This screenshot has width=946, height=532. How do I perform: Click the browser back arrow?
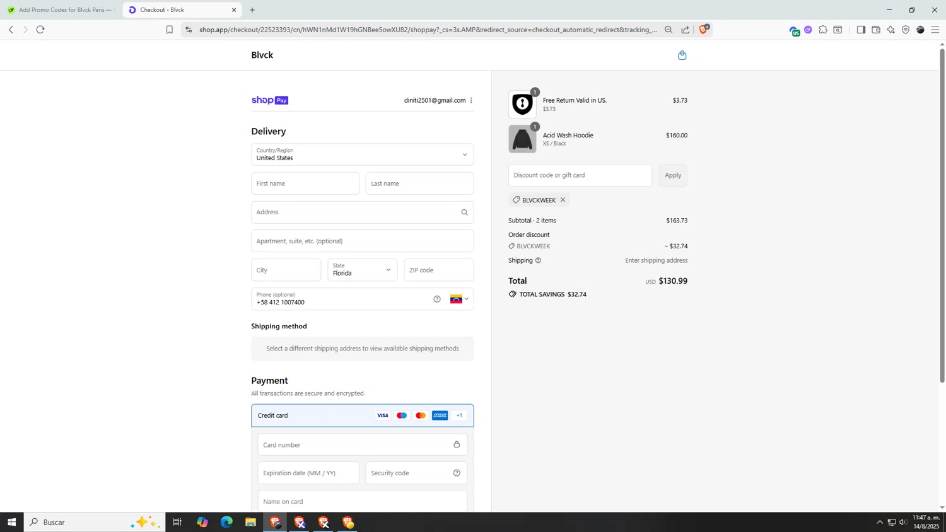[x=11, y=30]
